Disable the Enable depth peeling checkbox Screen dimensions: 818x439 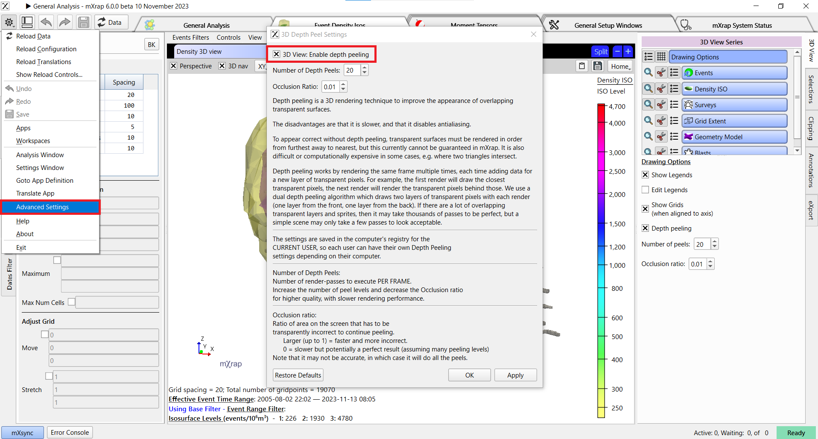tap(277, 55)
